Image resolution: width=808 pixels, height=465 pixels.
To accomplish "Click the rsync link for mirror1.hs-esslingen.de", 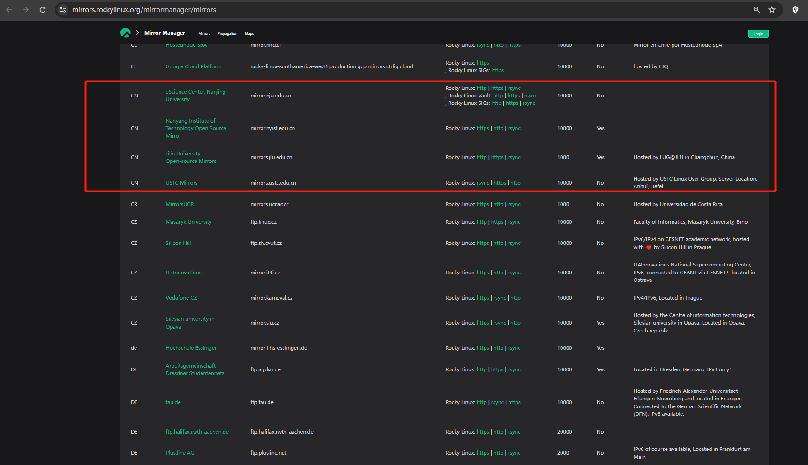I will coord(514,348).
